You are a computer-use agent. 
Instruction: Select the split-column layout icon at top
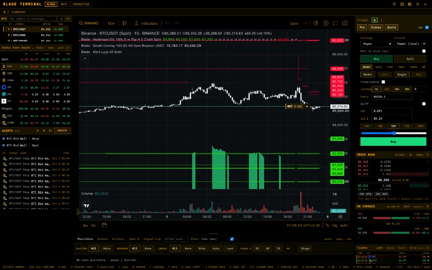pyautogui.click(x=409, y=4)
